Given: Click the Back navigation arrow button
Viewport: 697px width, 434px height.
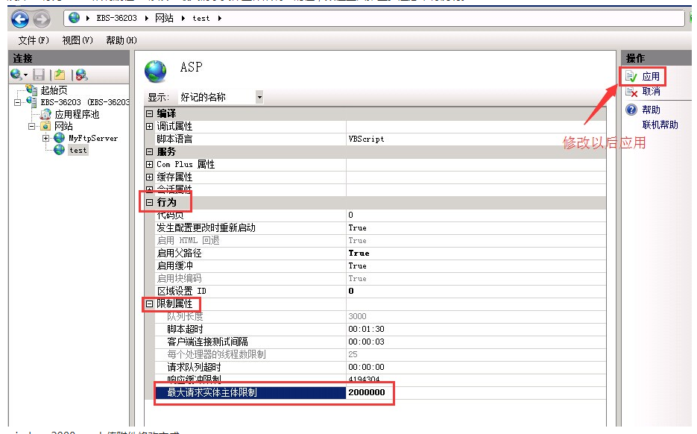Looking at the screenshot, I should 20,19.
